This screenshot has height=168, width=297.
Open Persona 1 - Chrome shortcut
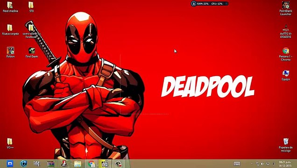(286, 54)
